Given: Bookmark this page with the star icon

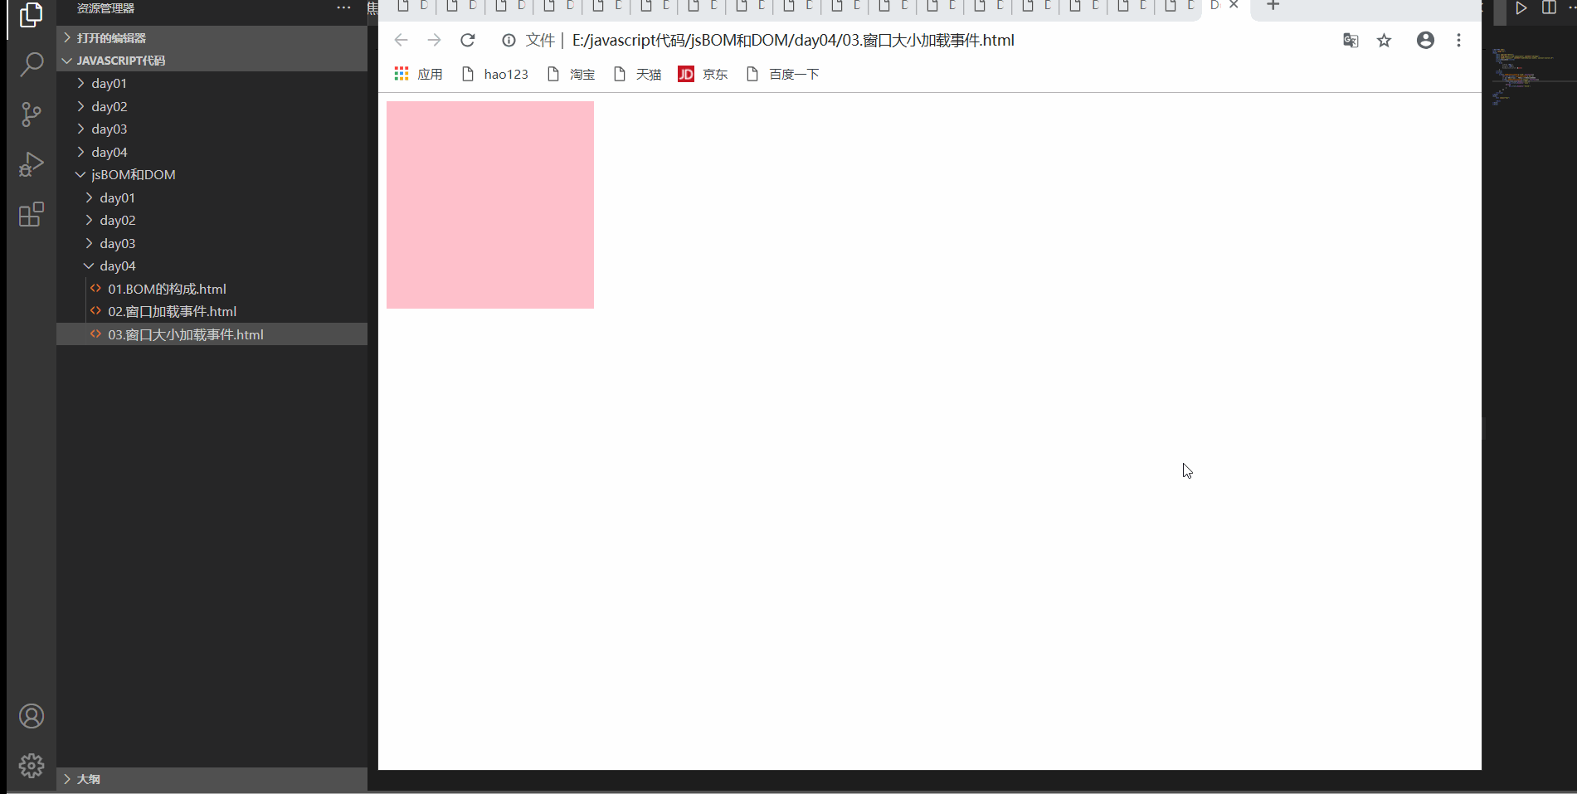Looking at the screenshot, I should (x=1384, y=40).
